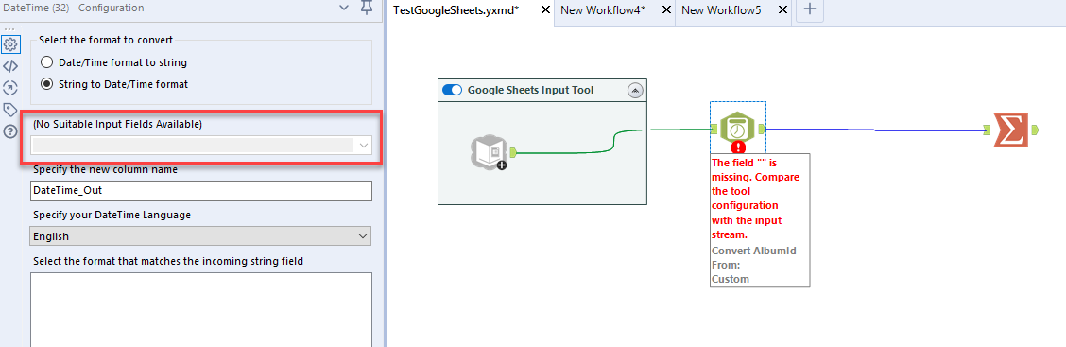Screen dimensions: 1066x347
Task: Click the DateTime_Out column name field
Action: 201,191
